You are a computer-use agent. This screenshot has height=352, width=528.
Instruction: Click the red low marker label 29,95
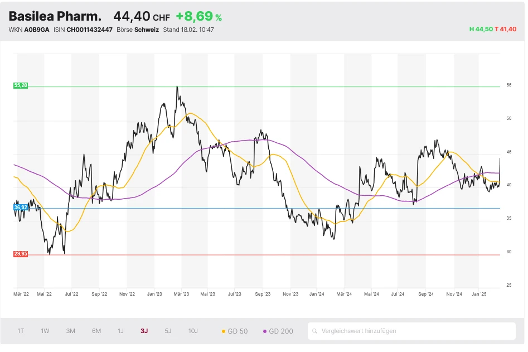pos(21,254)
